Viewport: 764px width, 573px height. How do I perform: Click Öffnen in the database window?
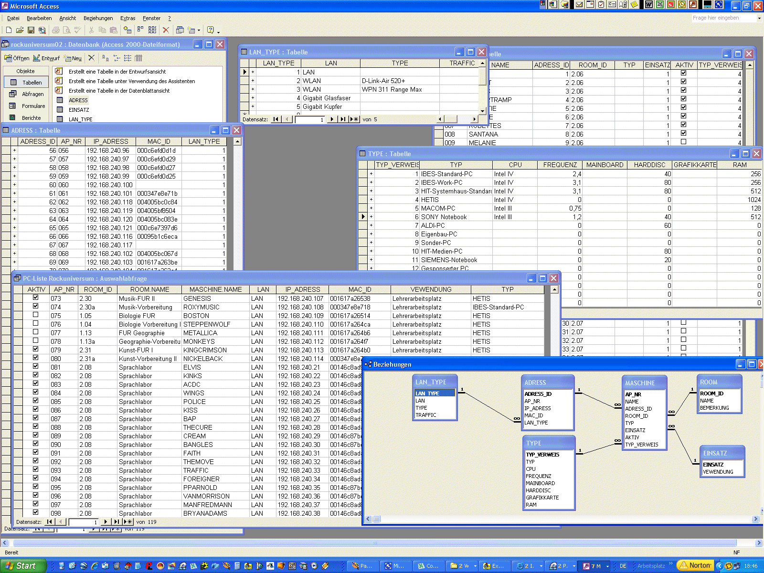[17, 58]
